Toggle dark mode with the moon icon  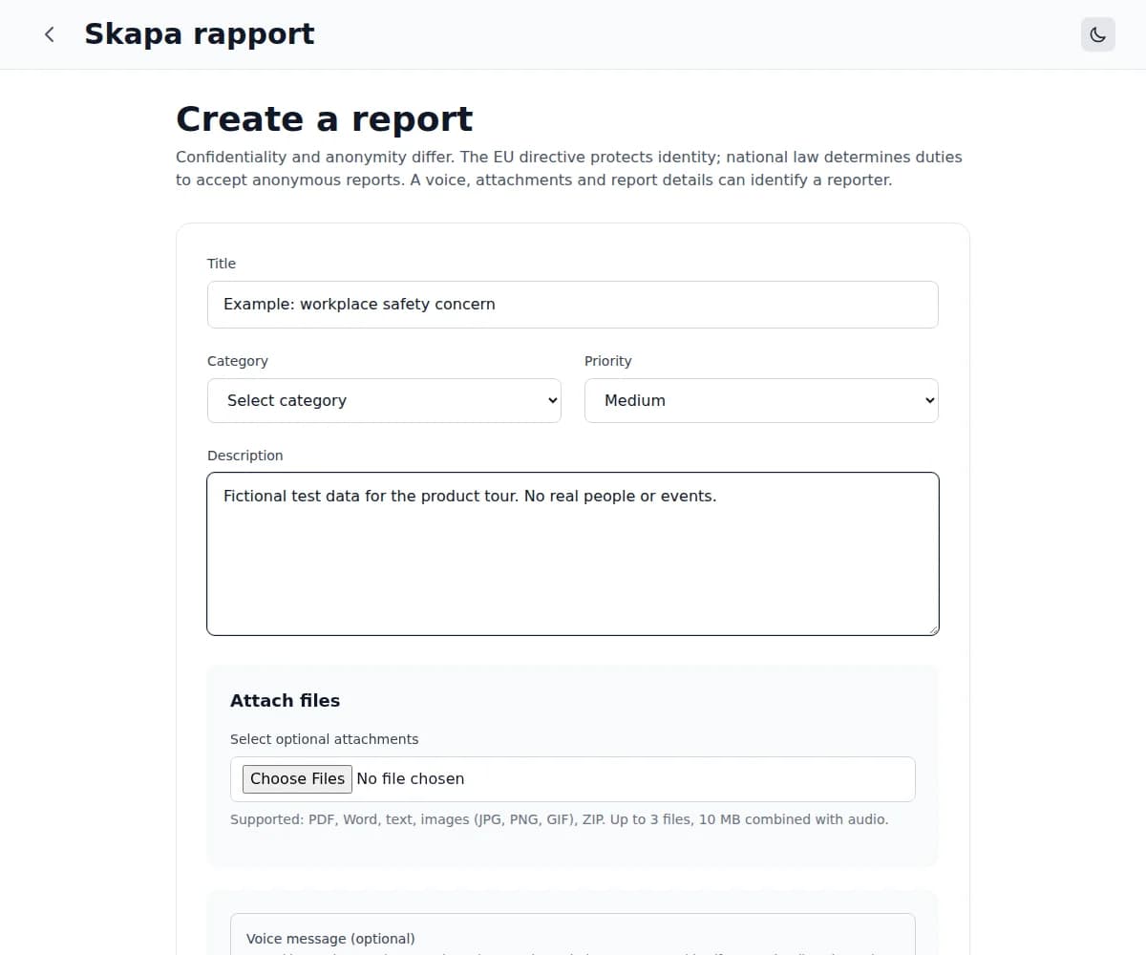point(1098,34)
